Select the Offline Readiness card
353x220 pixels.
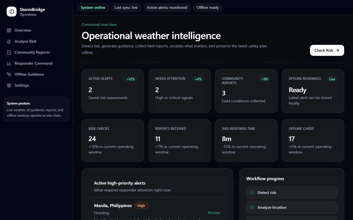click(x=313, y=91)
